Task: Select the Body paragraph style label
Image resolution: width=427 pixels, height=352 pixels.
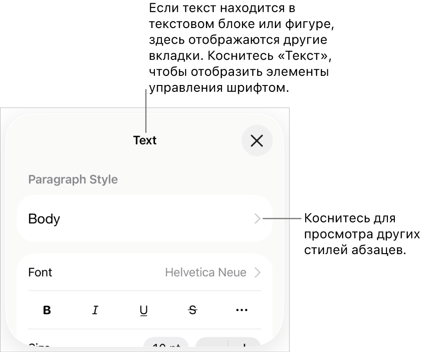Action: [x=44, y=219]
